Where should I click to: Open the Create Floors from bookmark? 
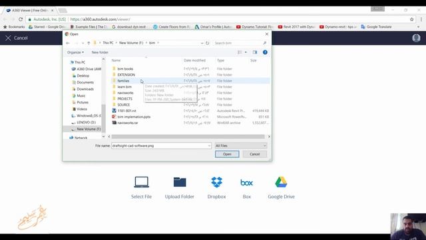172,27
